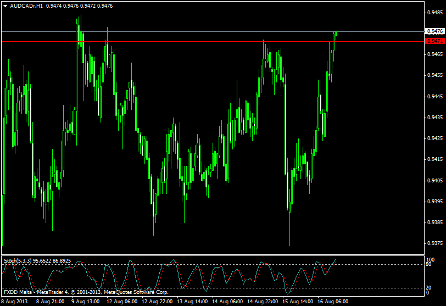Click the stochastic scale level 20
The height and width of the screenshot is (306, 446).
point(428,288)
